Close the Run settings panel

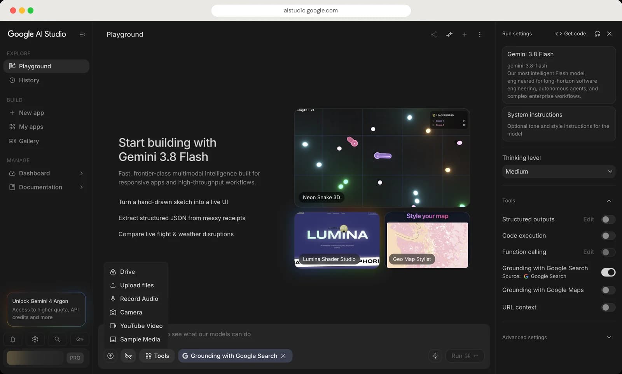[610, 34]
